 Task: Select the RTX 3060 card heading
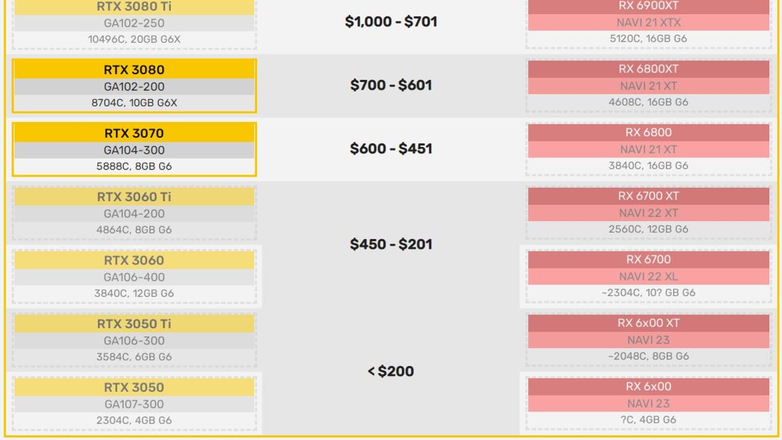pyautogui.click(x=134, y=261)
